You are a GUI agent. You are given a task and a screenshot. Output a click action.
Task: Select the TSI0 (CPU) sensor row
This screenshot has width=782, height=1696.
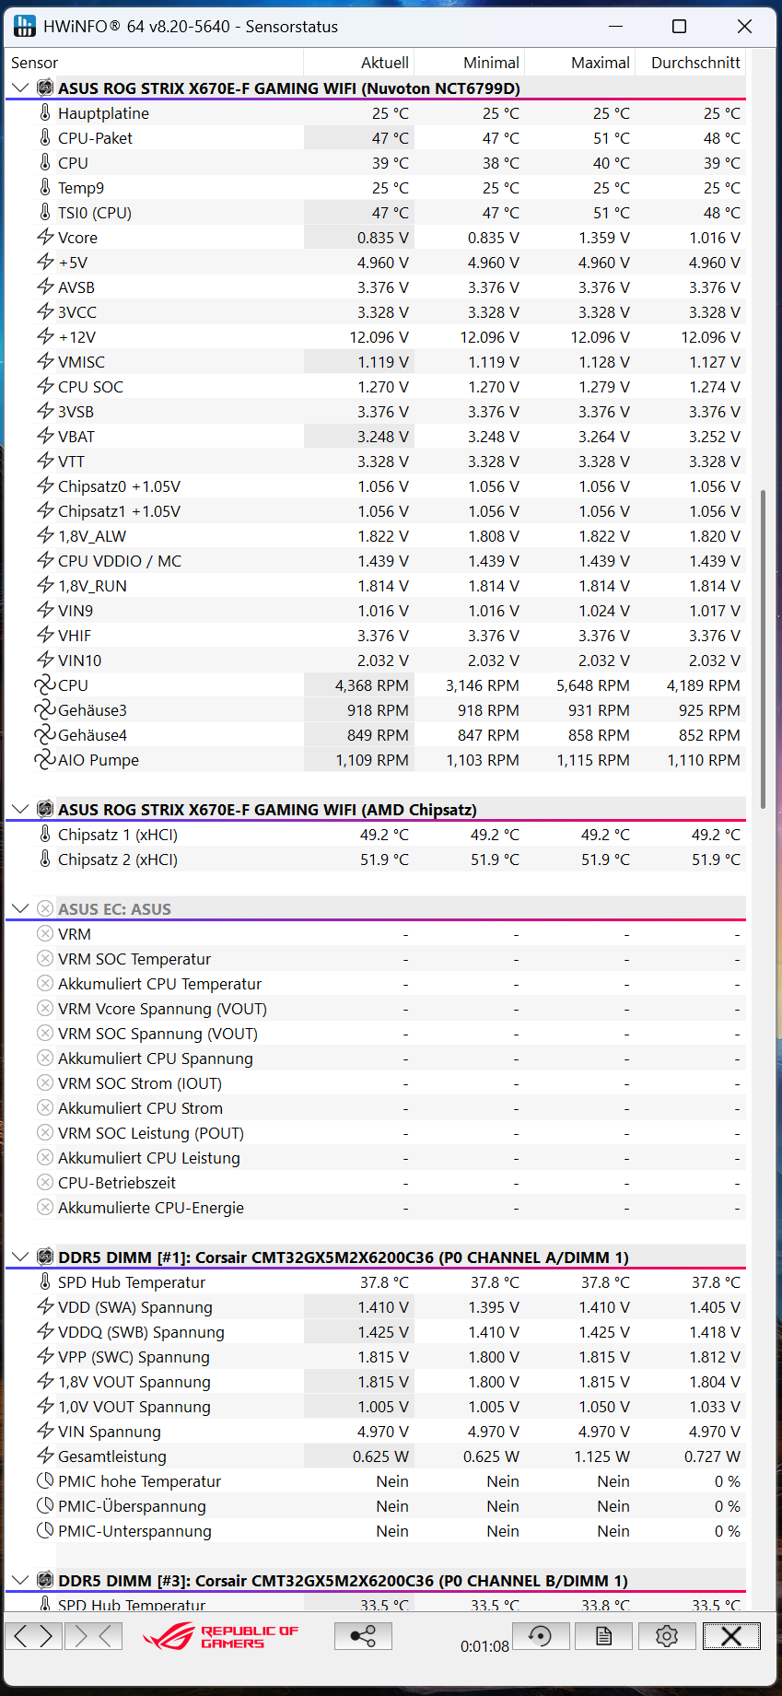coord(376,213)
